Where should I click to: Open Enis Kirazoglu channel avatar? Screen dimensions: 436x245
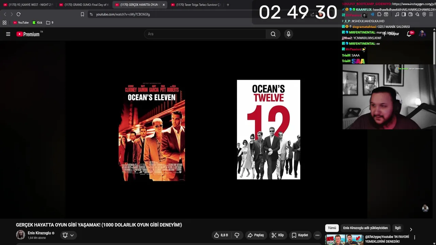(21, 235)
